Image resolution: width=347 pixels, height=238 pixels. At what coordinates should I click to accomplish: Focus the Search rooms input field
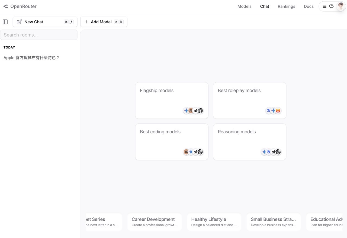pyautogui.click(x=39, y=35)
